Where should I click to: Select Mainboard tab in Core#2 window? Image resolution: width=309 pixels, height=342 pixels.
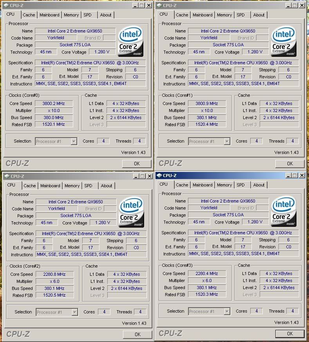(x=50, y=186)
